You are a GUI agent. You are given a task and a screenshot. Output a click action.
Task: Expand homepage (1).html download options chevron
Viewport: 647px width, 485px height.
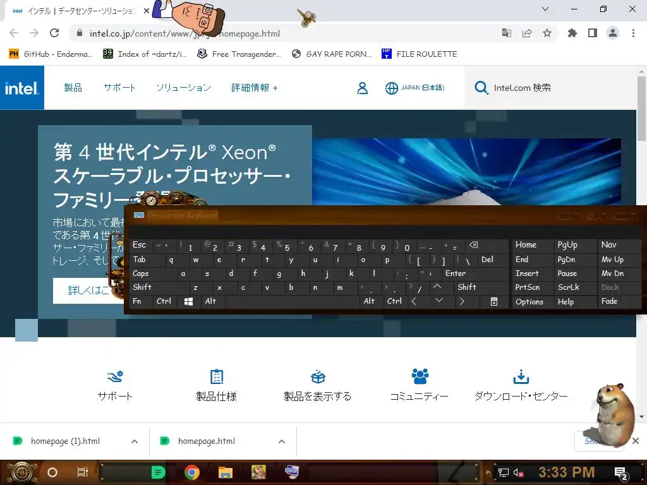(x=135, y=441)
